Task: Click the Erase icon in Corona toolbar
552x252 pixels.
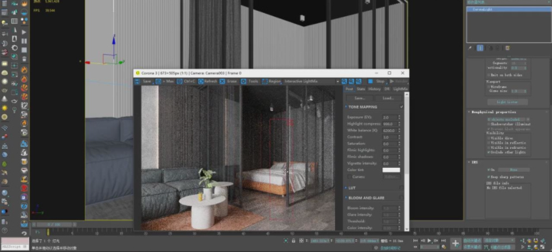Action: tap(222, 82)
